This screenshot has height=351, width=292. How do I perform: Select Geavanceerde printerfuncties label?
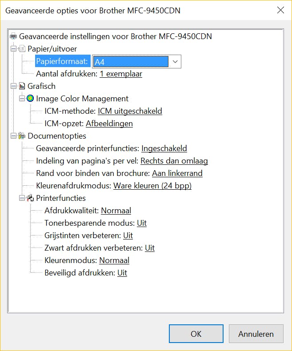click(88, 148)
